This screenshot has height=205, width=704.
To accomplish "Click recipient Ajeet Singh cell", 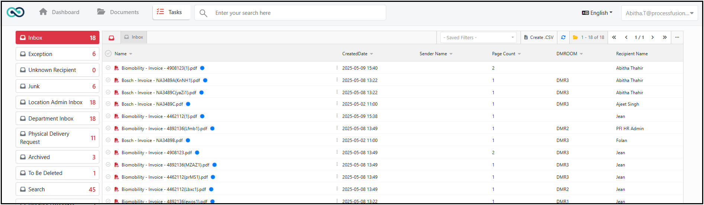I will click(627, 104).
